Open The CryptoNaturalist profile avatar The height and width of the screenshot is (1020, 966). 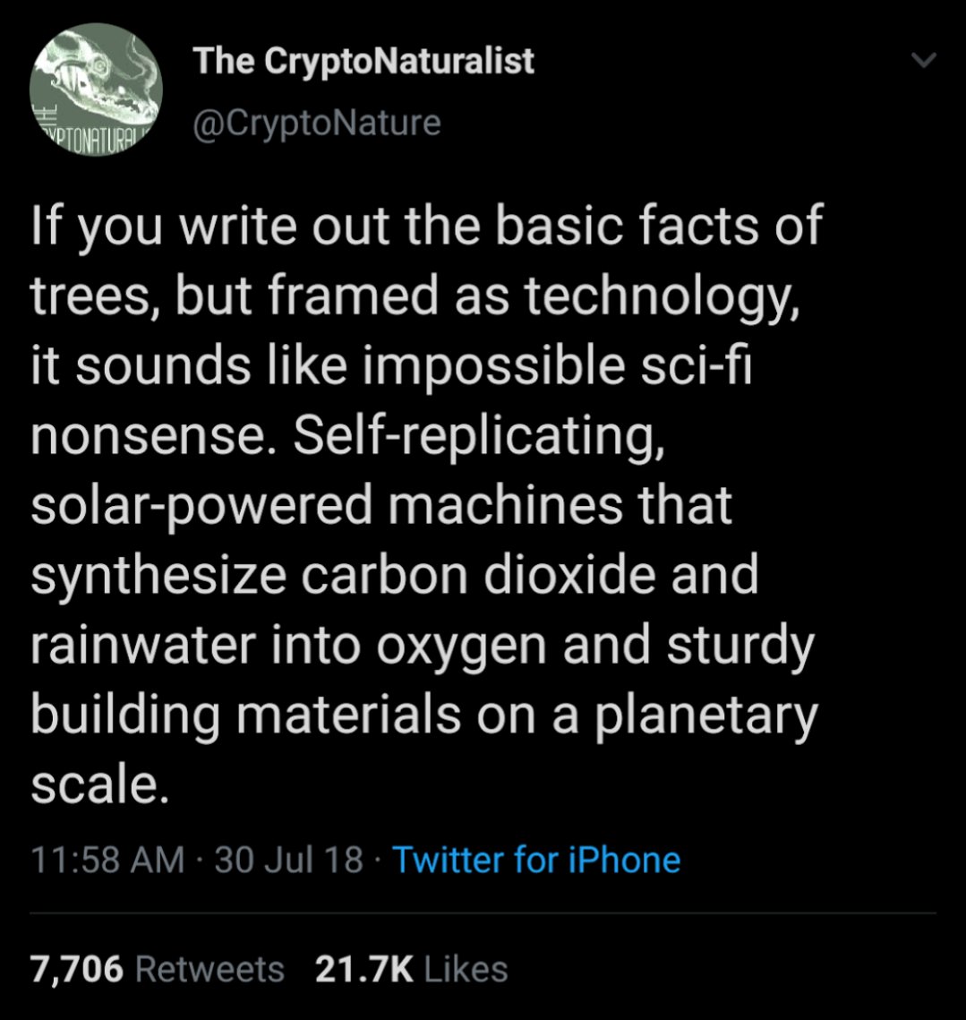[x=97, y=90]
